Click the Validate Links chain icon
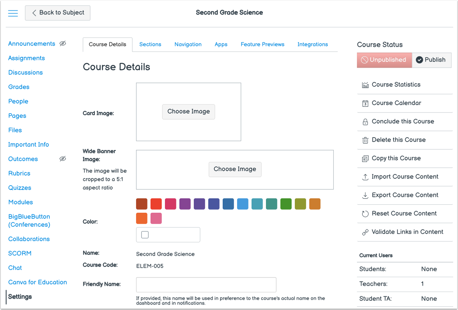Image resolution: width=458 pixels, height=310 pixels. (x=365, y=232)
